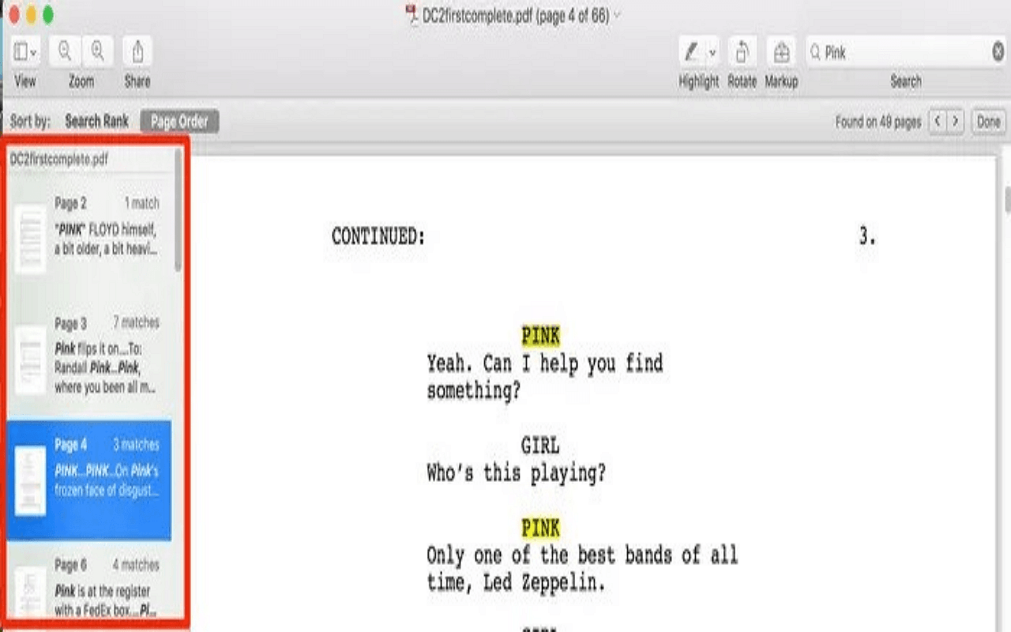The width and height of the screenshot is (1011, 632).
Task: Click the 'Who's this playing?' line
Action: coord(517,473)
